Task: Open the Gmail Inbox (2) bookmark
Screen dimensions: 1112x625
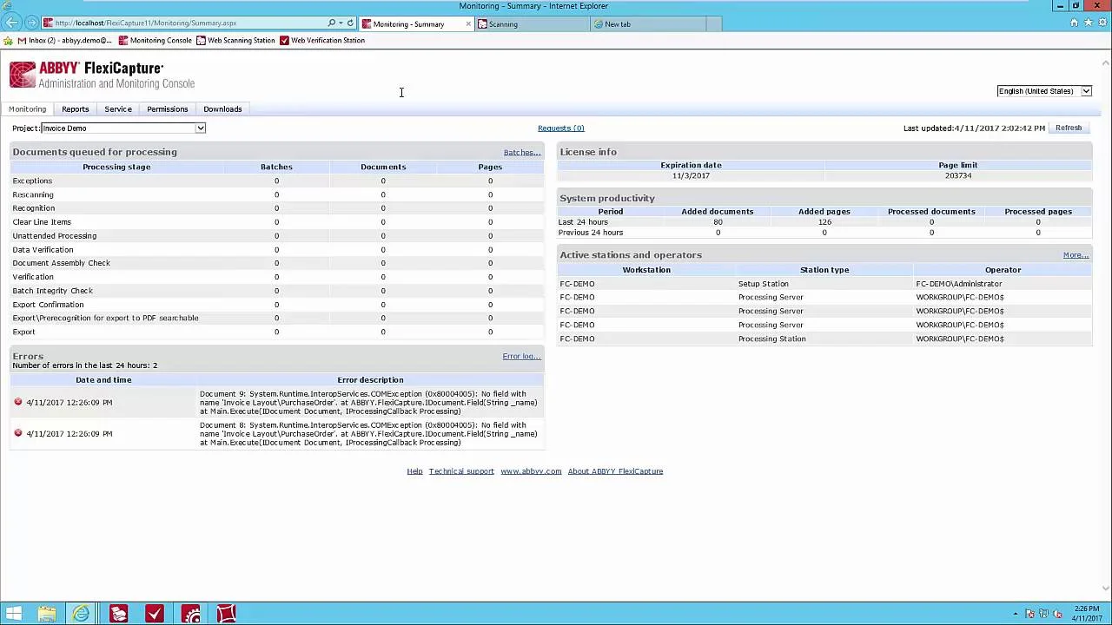Action: (x=64, y=41)
